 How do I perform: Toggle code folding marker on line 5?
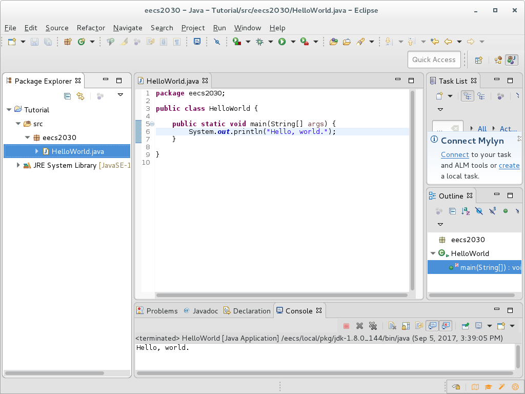[x=152, y=124]
